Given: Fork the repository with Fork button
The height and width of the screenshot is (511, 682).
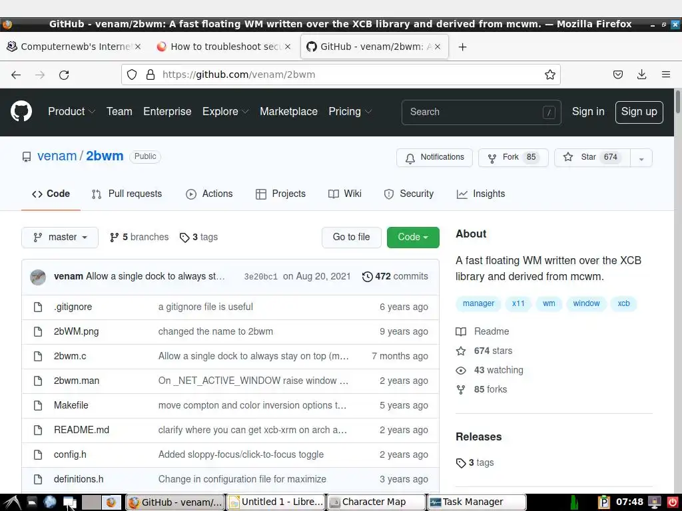Looking at the screenshot, I should coord(513,157).
